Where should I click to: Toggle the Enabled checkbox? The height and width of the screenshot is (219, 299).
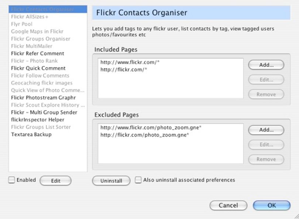point(11,180)
